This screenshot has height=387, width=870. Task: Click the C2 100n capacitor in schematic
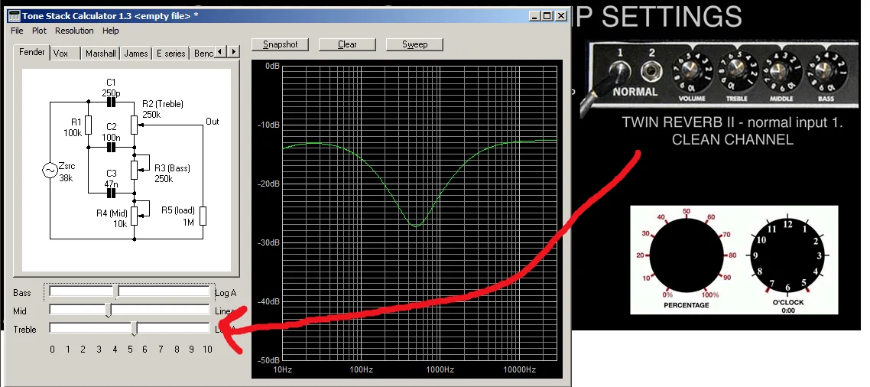tap(111, 148)
